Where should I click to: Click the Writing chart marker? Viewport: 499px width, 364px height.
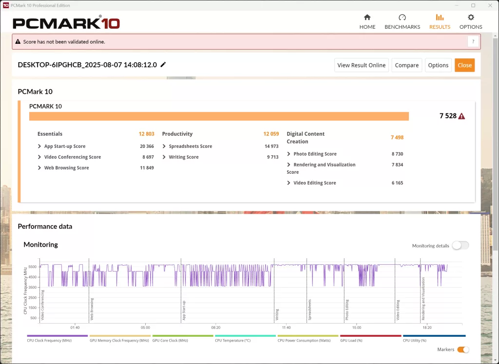click(277, 314)
